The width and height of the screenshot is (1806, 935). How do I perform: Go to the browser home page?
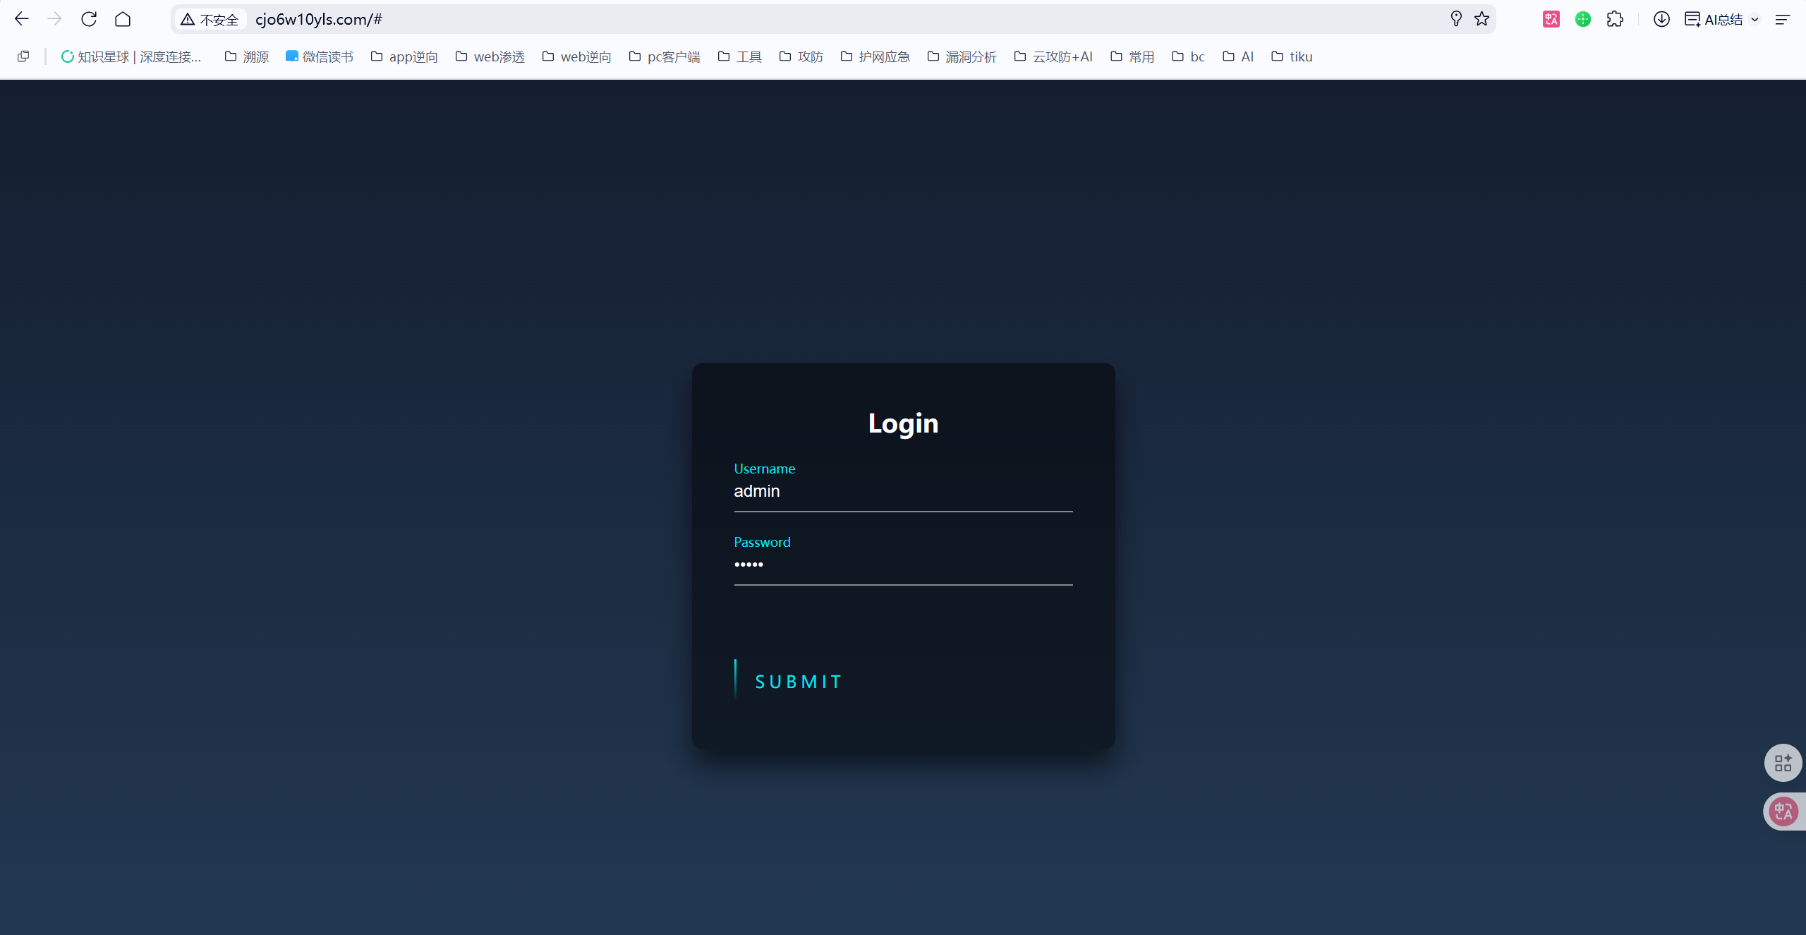[123, 19]
